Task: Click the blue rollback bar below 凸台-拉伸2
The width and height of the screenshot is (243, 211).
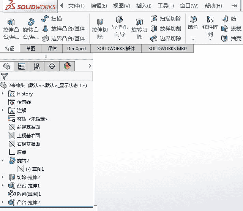Action: tap(46, 207)
